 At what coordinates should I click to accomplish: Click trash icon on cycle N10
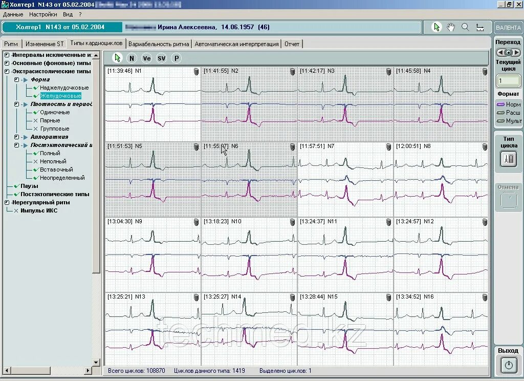coord(292,222)
